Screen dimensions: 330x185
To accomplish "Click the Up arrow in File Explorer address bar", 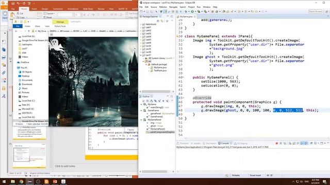I will (x=29, y=31).
